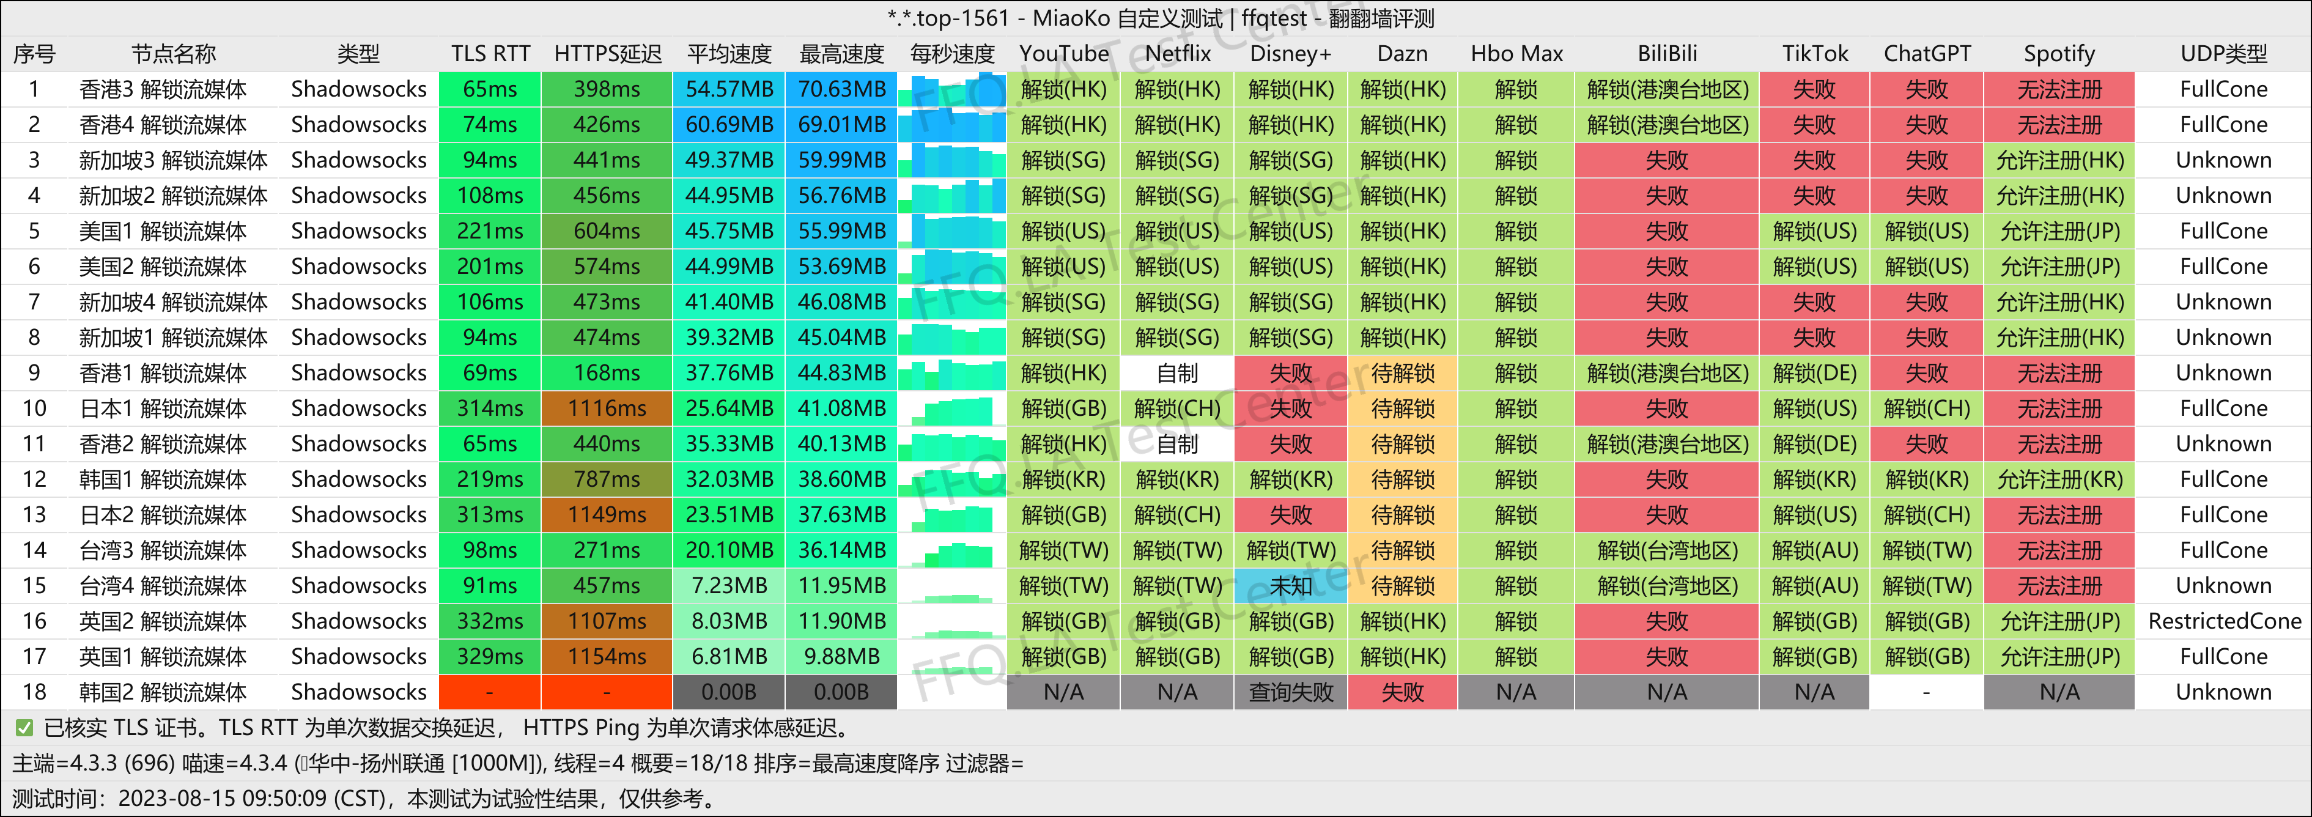Click the Disney+ 未知 cell for 台湾4
This screenshot has width=2312, height=817.
pyautogui.click(x=1291, y=586)
